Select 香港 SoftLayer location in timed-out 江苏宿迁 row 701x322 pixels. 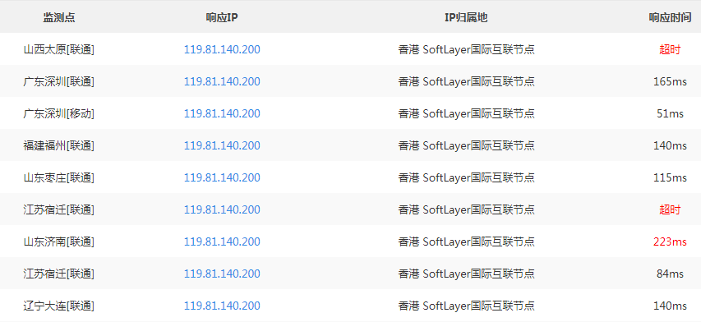tap(466, 210)
